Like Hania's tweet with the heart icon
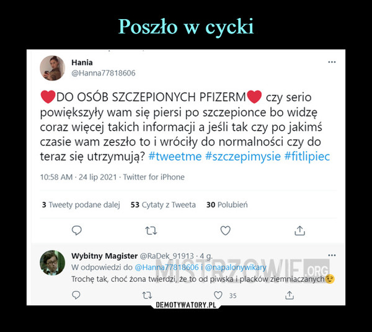This screenshot has width=372, height=332. coord(226,230)
